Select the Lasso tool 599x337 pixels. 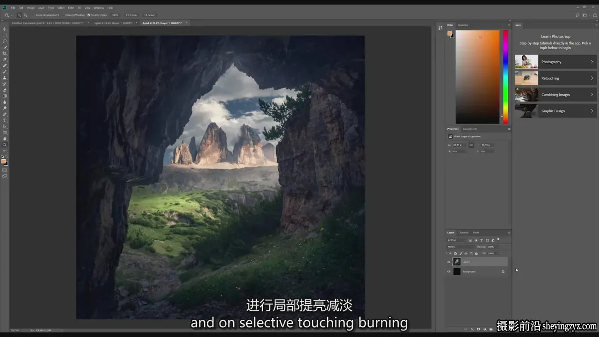[5, 41]
